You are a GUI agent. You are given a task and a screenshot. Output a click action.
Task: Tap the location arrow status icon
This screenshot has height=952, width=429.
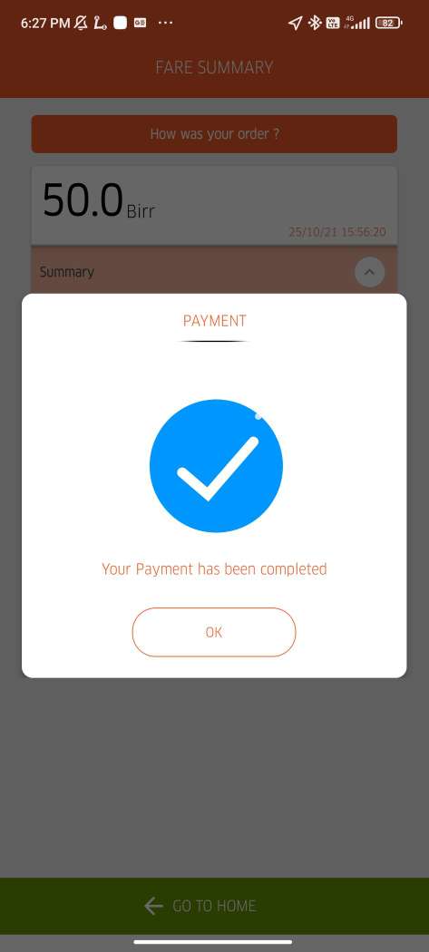tap(295, 23)
